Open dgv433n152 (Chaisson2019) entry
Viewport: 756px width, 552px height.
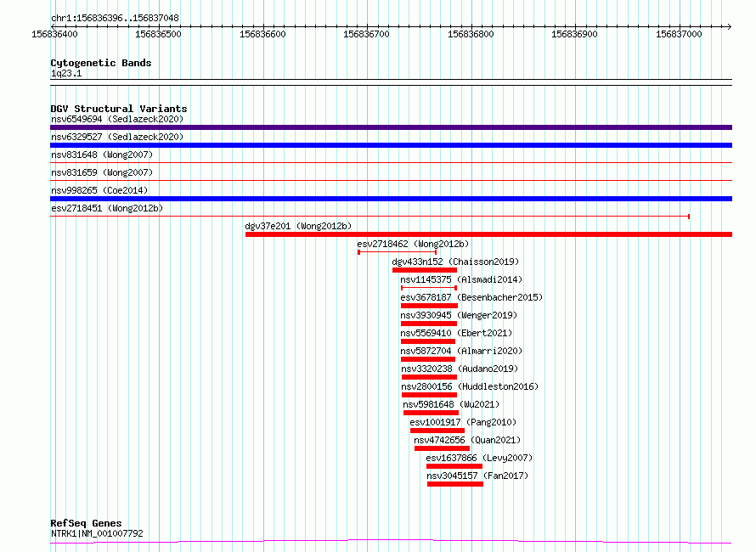pyautogui.click(x=455, y=262)
